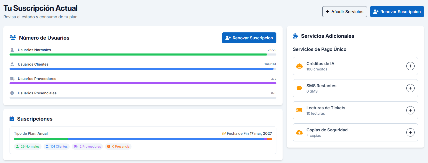Click the 0 Presencia badge
Image resolution: width=428 pixels, height=163 pixels.
[x=118, y=147]
